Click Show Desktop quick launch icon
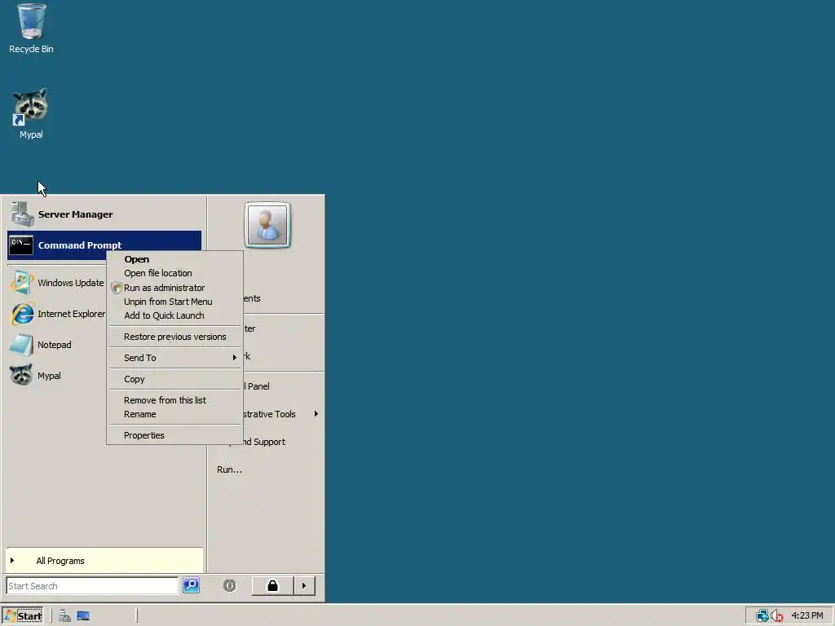Image resolution: width=835 pixels, height=626 pixels. (x=83, y=616)
